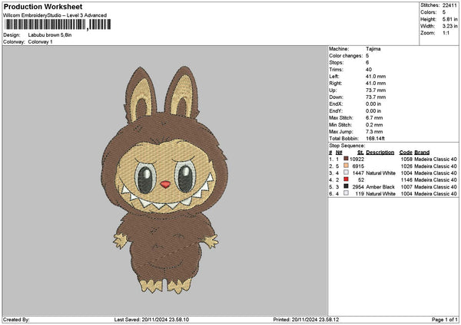Image resolution: width=461 pixels, height=325 pixels.
Task: Click the 'Amber Black' description
Action: 380,187
